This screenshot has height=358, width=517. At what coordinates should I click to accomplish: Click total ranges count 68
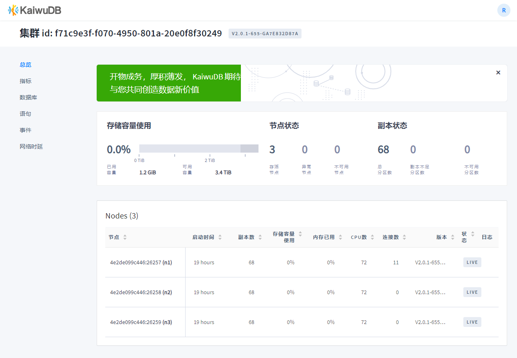click(x=383, y=149)
